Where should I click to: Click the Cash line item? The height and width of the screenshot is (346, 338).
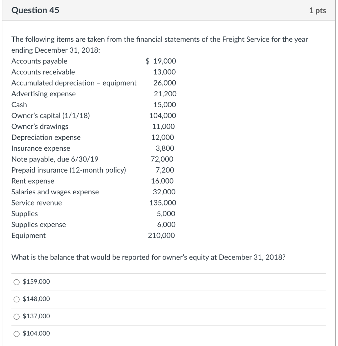(19, 105)
